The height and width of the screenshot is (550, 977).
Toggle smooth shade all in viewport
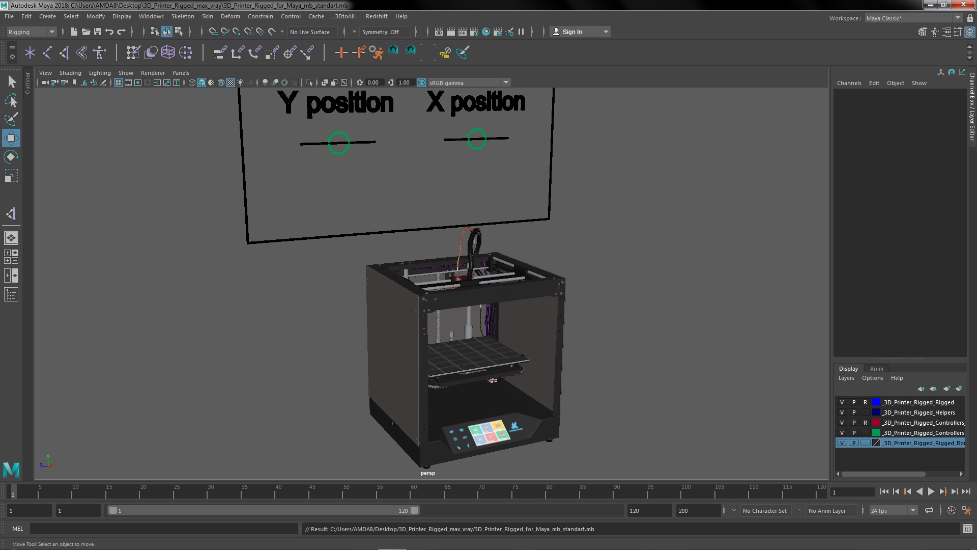(202, 82)
